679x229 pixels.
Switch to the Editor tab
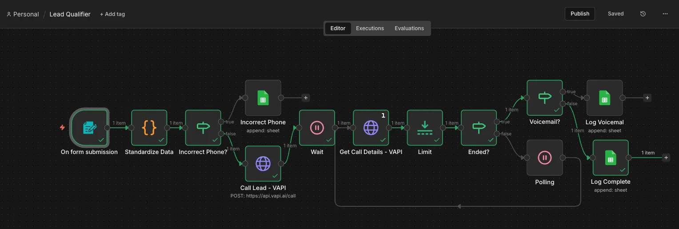338,28
